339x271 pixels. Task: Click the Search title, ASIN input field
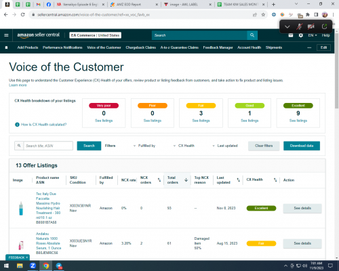(x=48, y=146)
